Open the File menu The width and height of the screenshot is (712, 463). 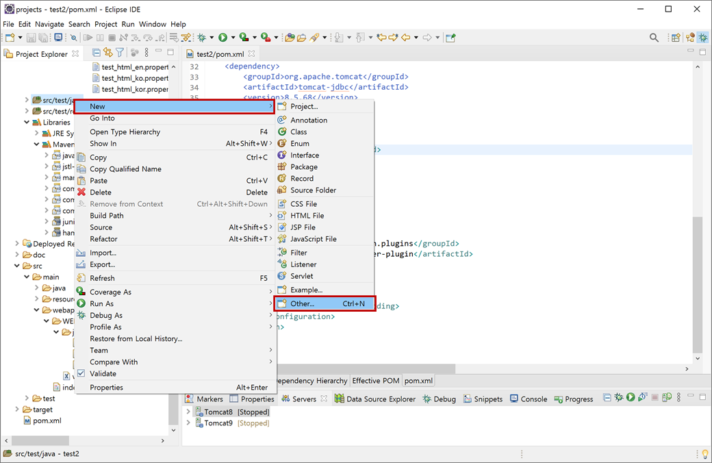point(9,24)
